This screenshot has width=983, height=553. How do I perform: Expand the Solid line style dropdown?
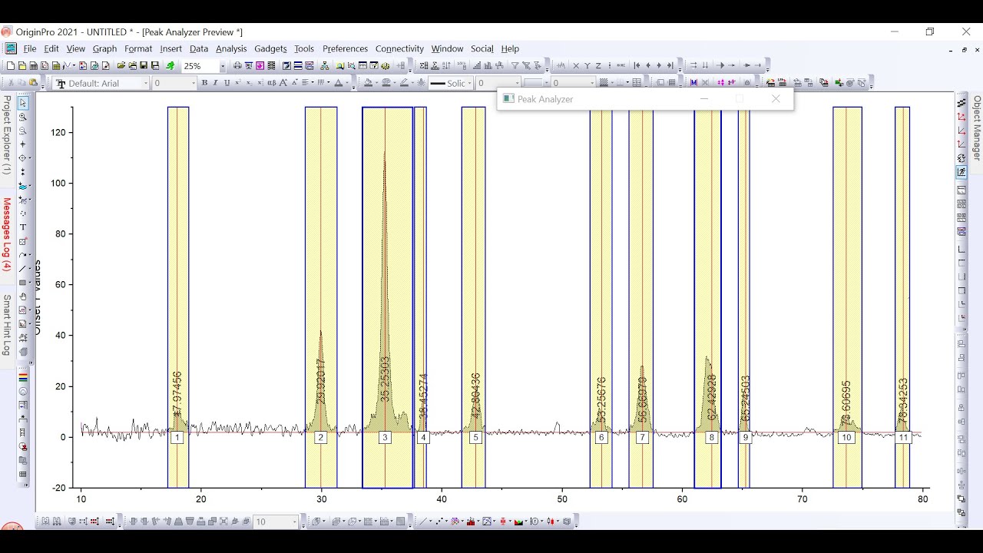click(469, 83)
